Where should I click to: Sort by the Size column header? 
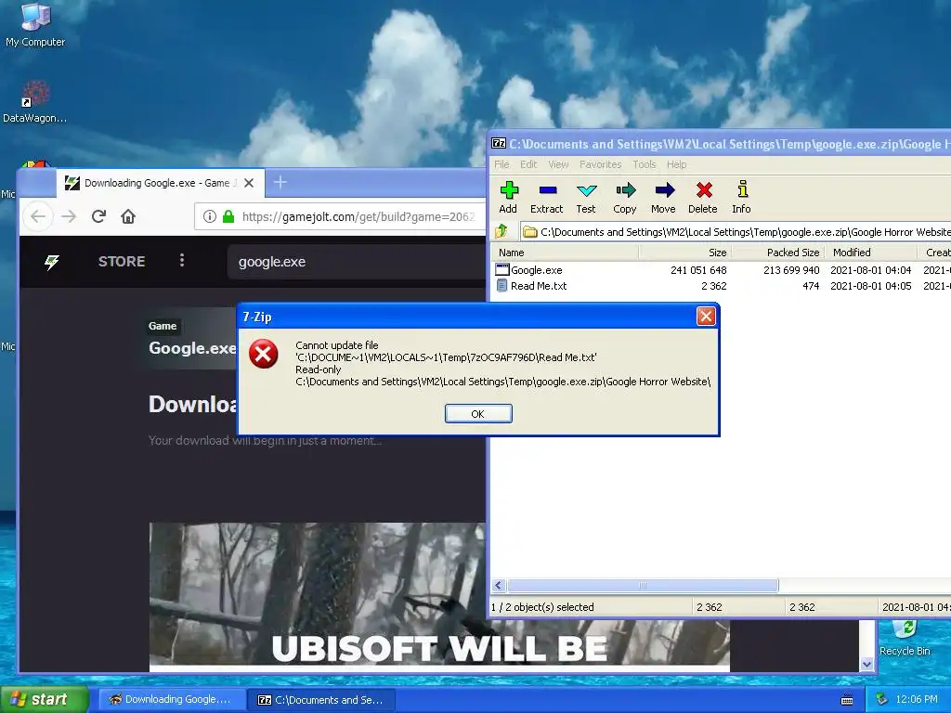click(x=684, y=253)
